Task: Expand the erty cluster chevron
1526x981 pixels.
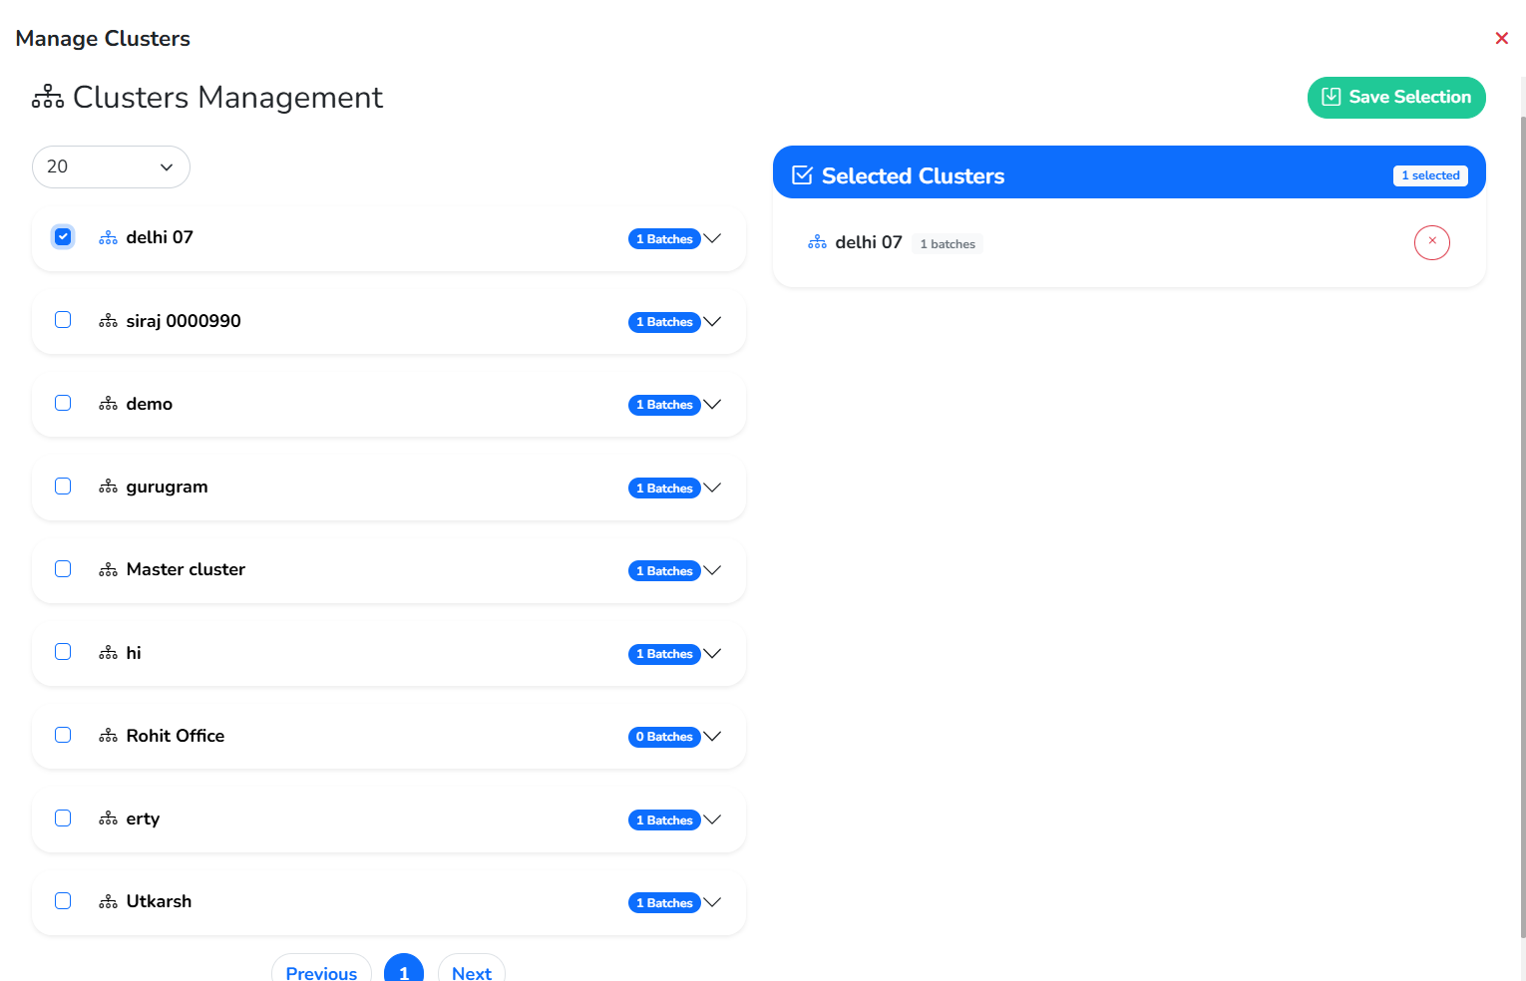Action: (x=712, y=819)
